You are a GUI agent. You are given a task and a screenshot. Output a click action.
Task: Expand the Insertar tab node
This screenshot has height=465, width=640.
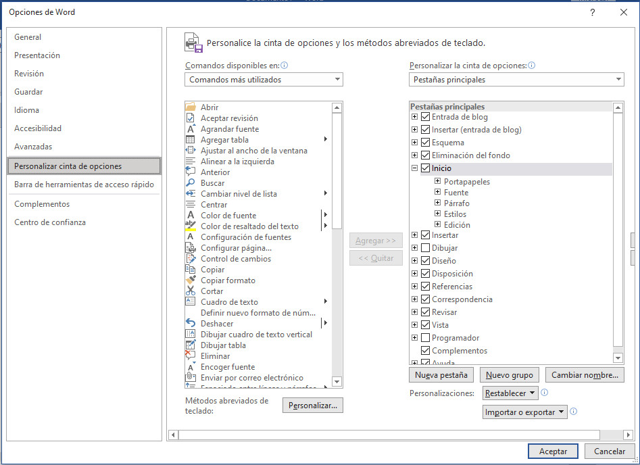pyautogui.click(x=415, y=235)
